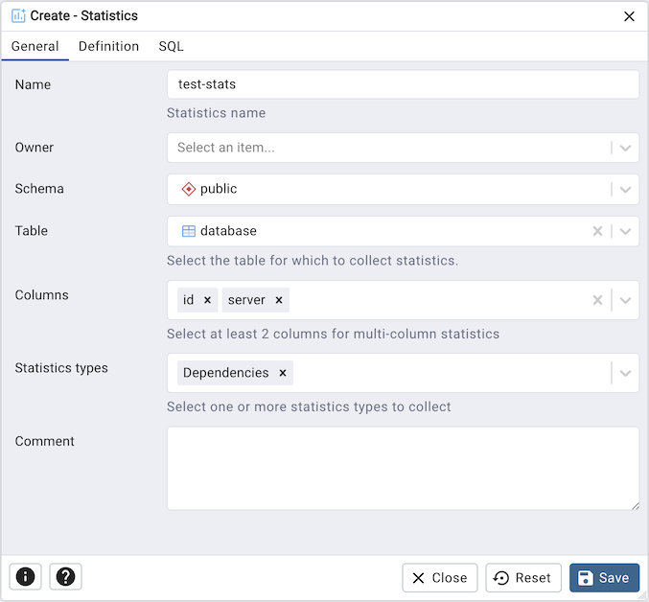Click the Statistics types label
This screenshot has width=649, height=602.
click(x=61, y=368)
